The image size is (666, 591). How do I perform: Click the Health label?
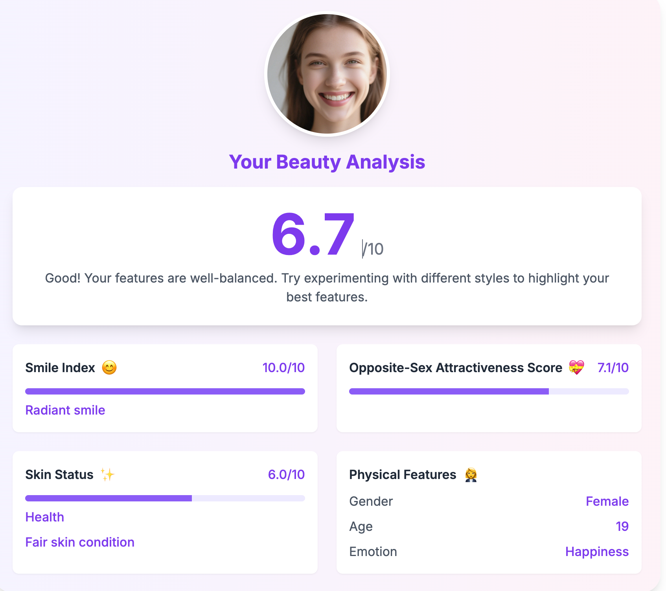click(x=44, y=517)
